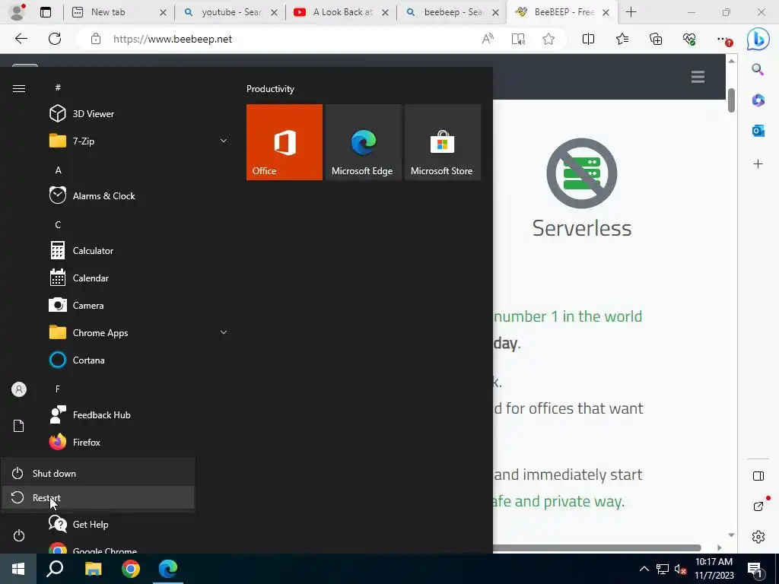Screen dimensions: 779x584
Task: Click the webpage vertical scrollbar
Action: pyautogui.click(x=731, y=100)
